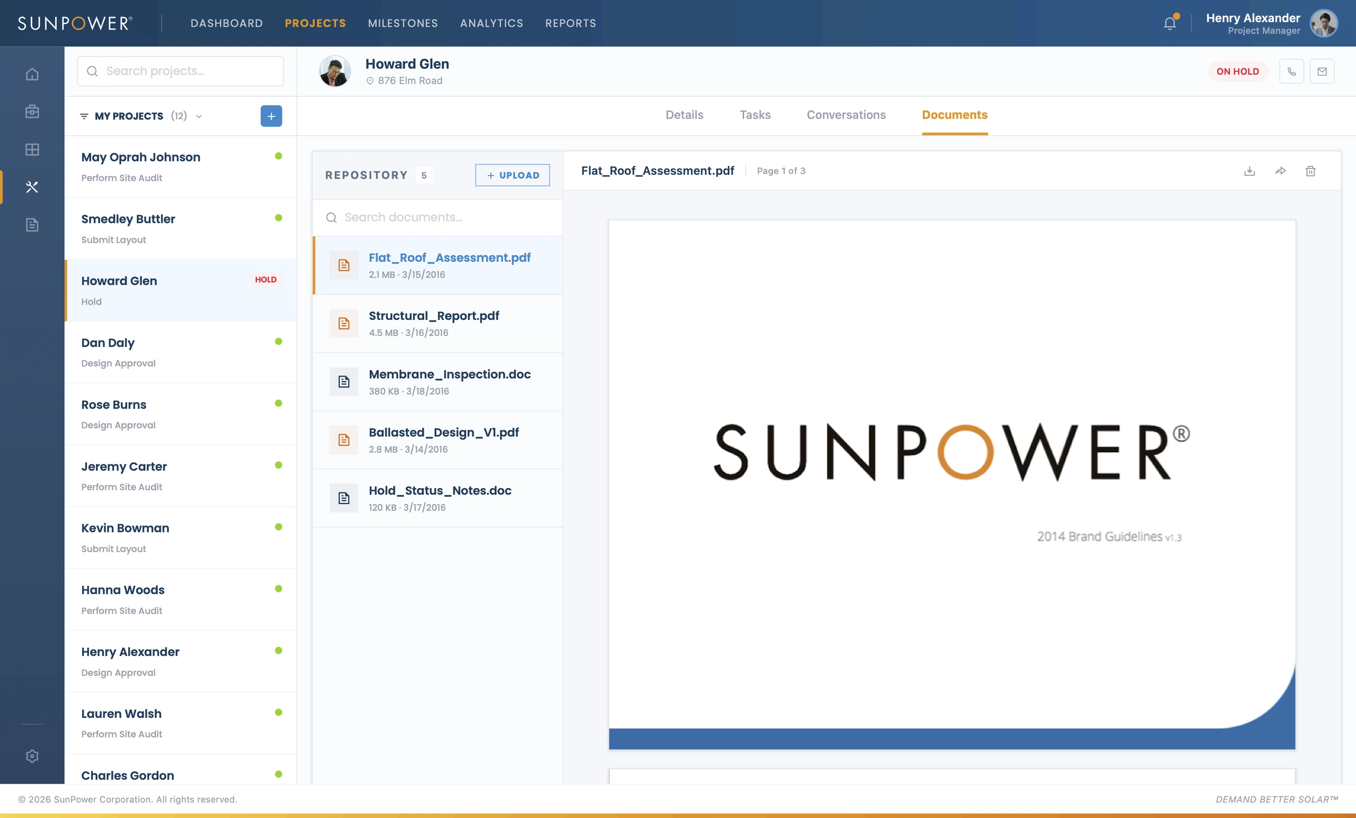Screen dimensions: 1356x818
Task: Open the PROJECTS menu
Action: coord(315,23)
